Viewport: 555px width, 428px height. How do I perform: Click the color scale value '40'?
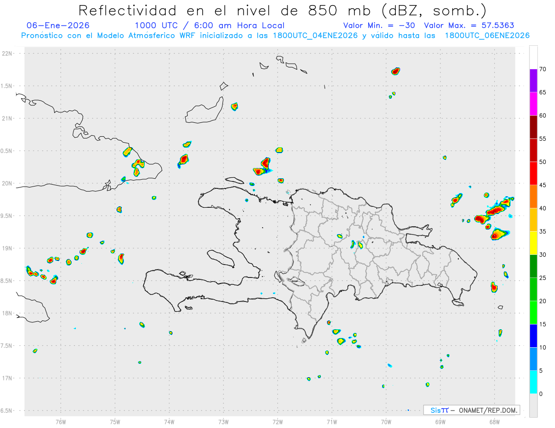click(543, 208)
